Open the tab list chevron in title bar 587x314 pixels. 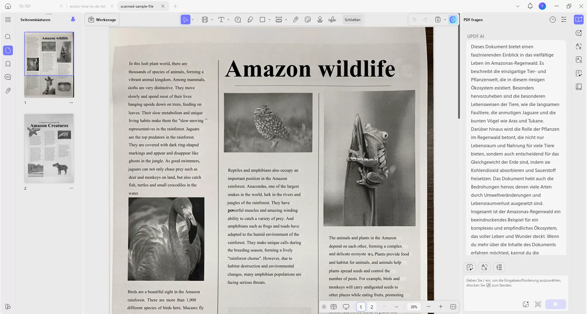pyautogui.click(x=518, y=6)
